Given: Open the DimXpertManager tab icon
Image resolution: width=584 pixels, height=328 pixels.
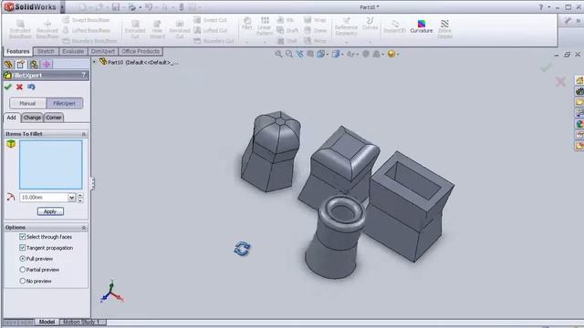Looking at the screenshot, I should click(47, 65).
